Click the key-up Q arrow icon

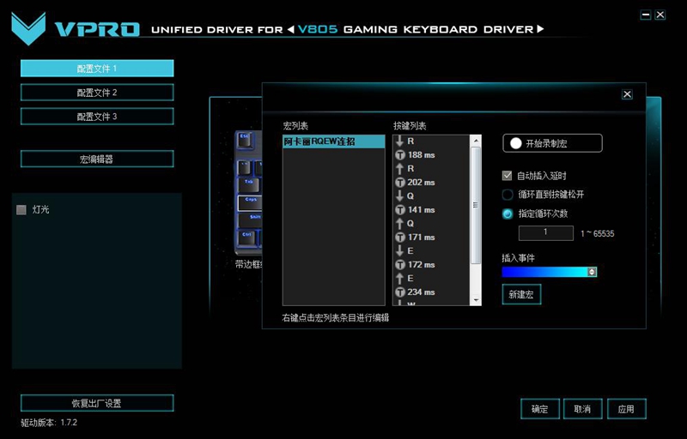pos(399,224)
